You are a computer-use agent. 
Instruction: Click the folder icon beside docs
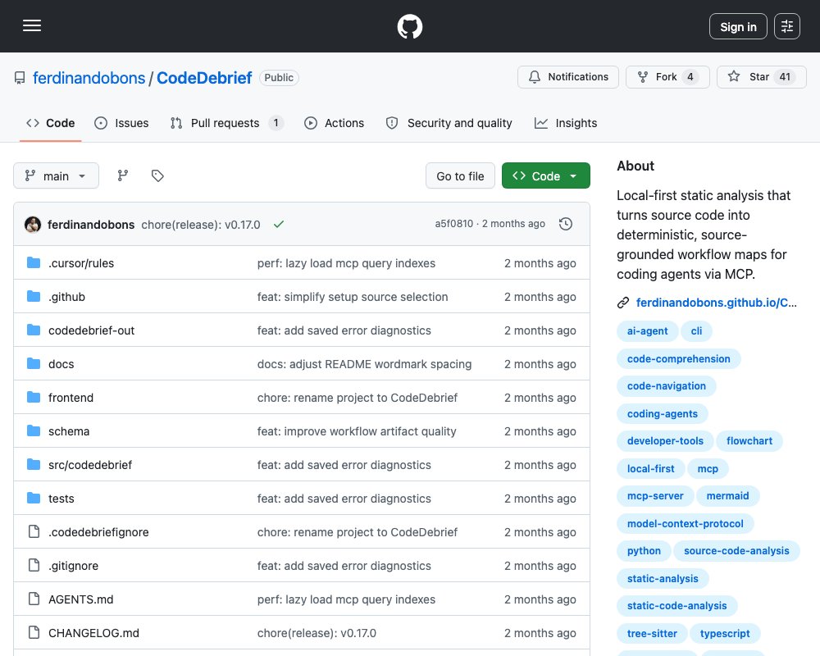34,363
